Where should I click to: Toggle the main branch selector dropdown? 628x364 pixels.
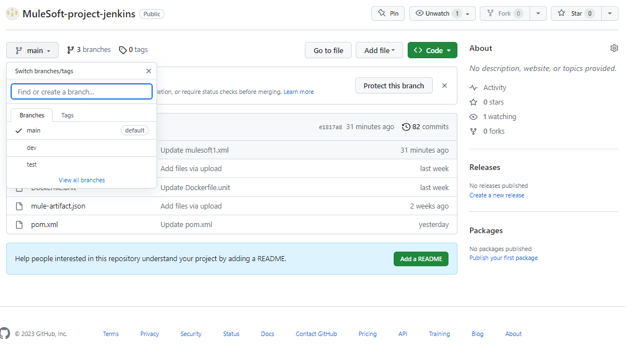pos(32,50)
